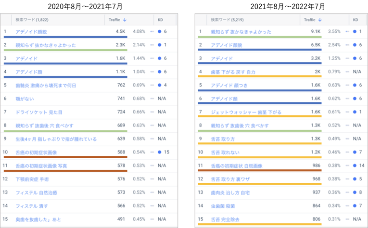Image resolution: width=368 pixels, height=228 pixels.
Task: Click Traffic header in 2020年8月〜2021年7月 table
Action: click(x=114, y=20)
